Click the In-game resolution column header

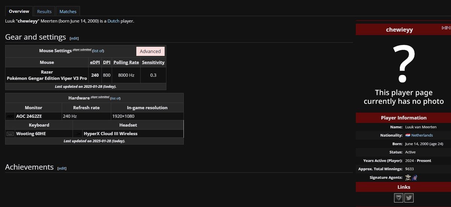pos(147,108)
